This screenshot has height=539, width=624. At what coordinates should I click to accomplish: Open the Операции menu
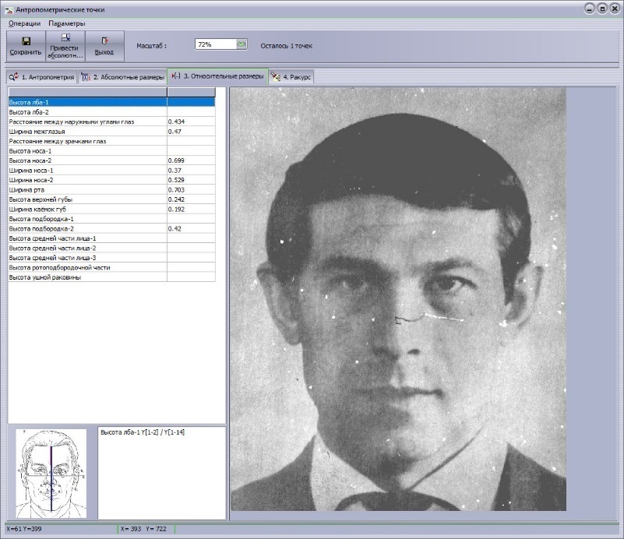(24, 23)
